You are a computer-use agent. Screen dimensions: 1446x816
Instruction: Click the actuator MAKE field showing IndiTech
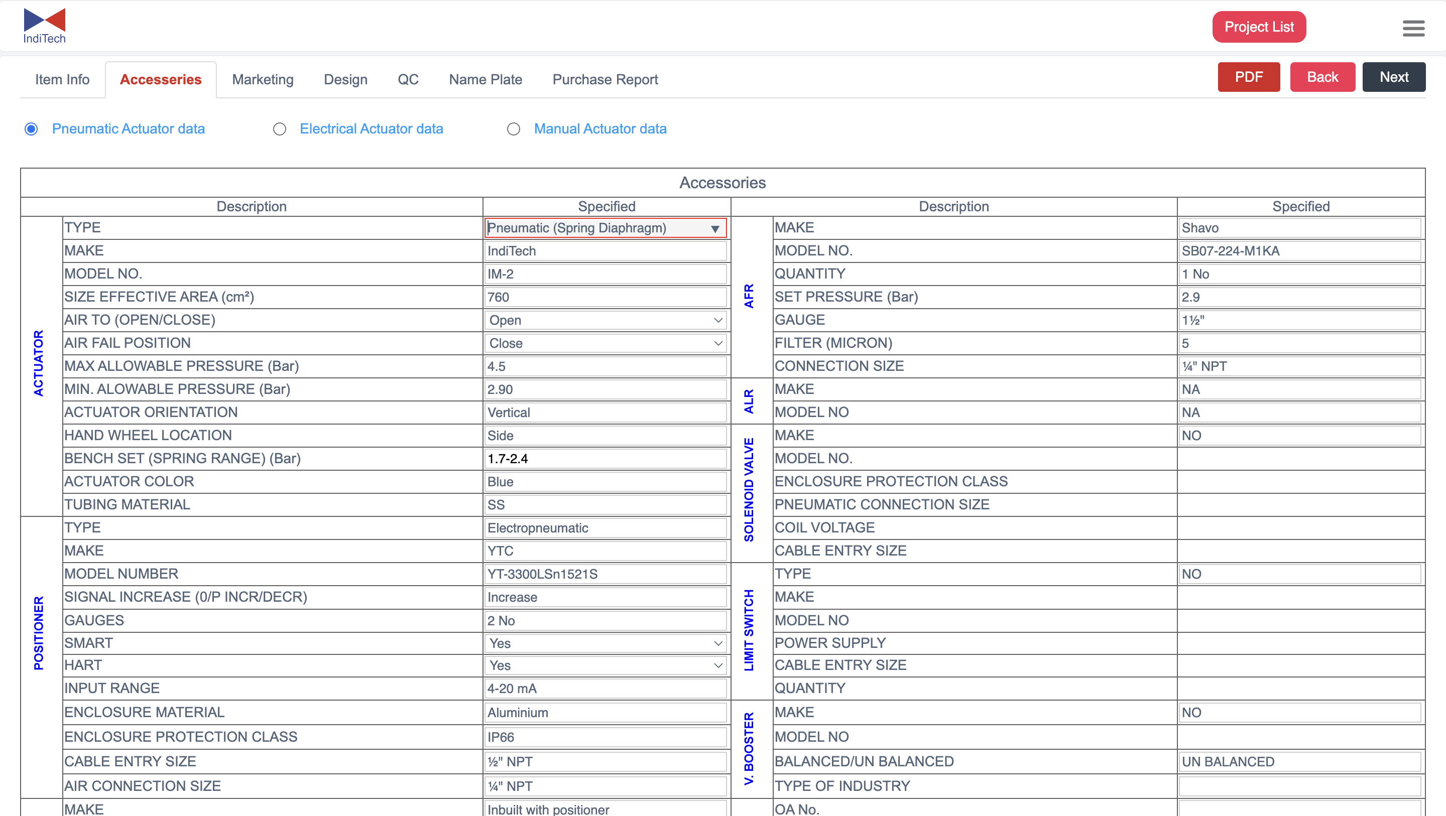[x=605, y=251]
